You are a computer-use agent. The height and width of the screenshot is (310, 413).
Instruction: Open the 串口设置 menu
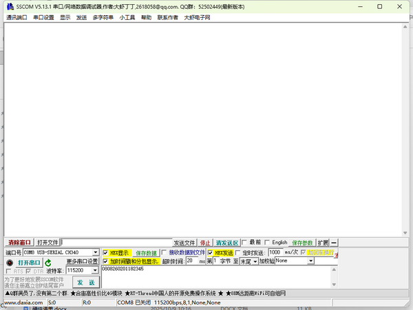pos(43,17)
